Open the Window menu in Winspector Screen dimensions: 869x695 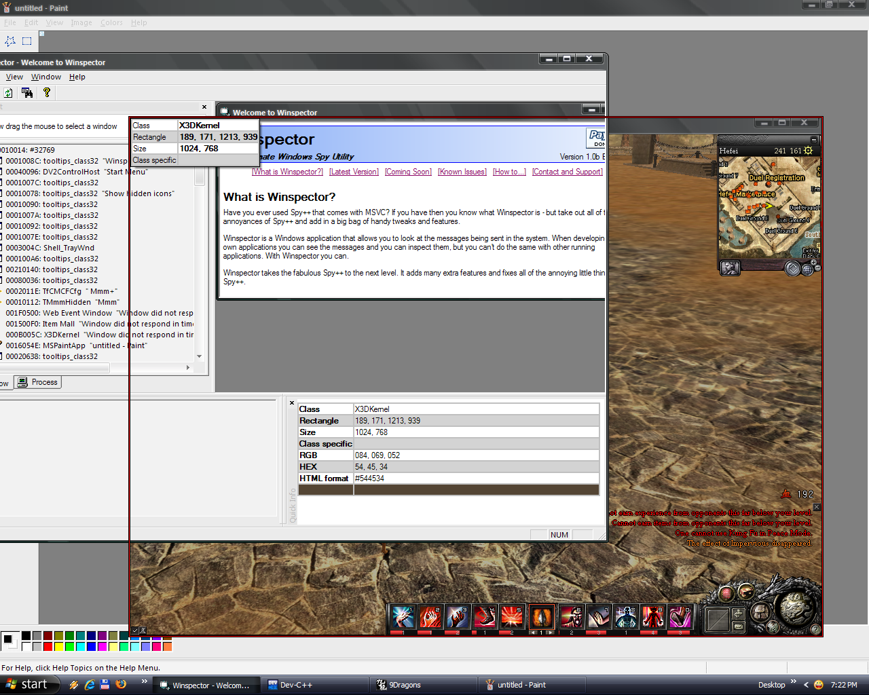[46, 77]
